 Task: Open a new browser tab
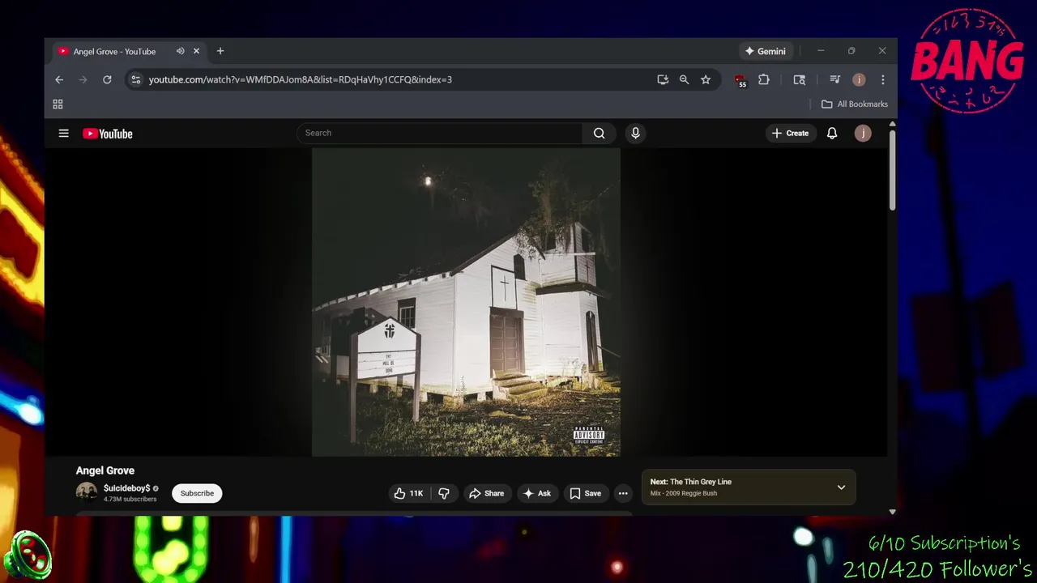(220, 51)
